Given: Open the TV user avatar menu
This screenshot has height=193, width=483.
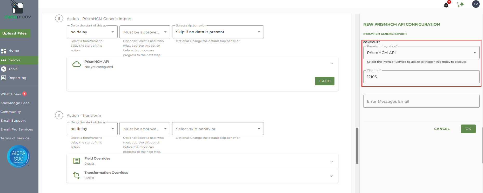Looking at the screenshot, I should [476, 4].
